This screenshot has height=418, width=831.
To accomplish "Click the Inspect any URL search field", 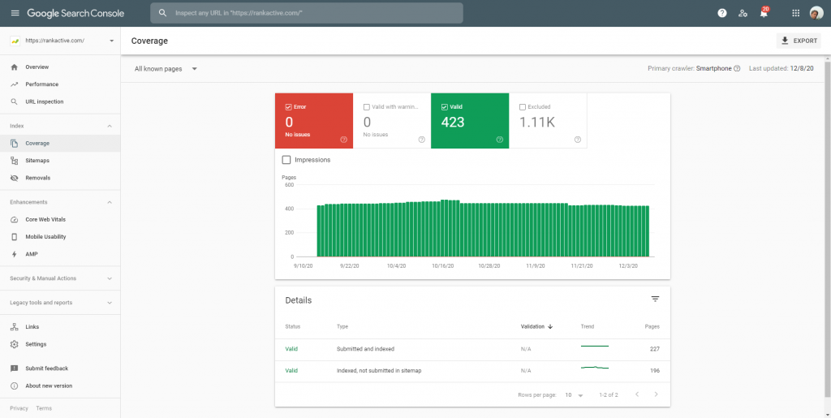I will tap(306, 13).
